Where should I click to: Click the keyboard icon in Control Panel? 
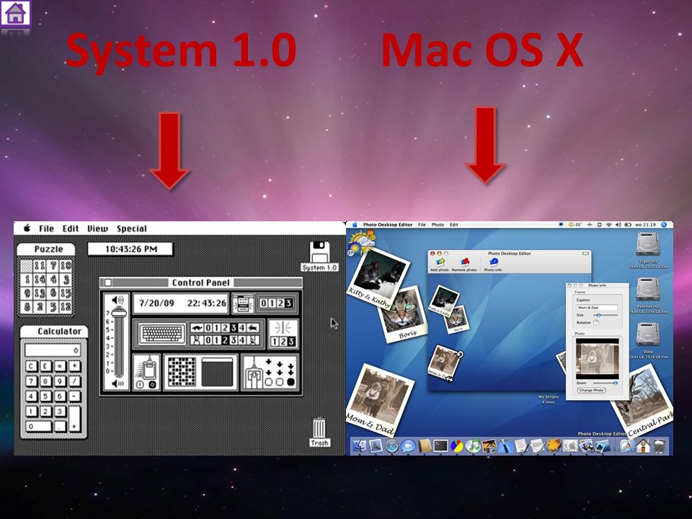coord(162,334)
